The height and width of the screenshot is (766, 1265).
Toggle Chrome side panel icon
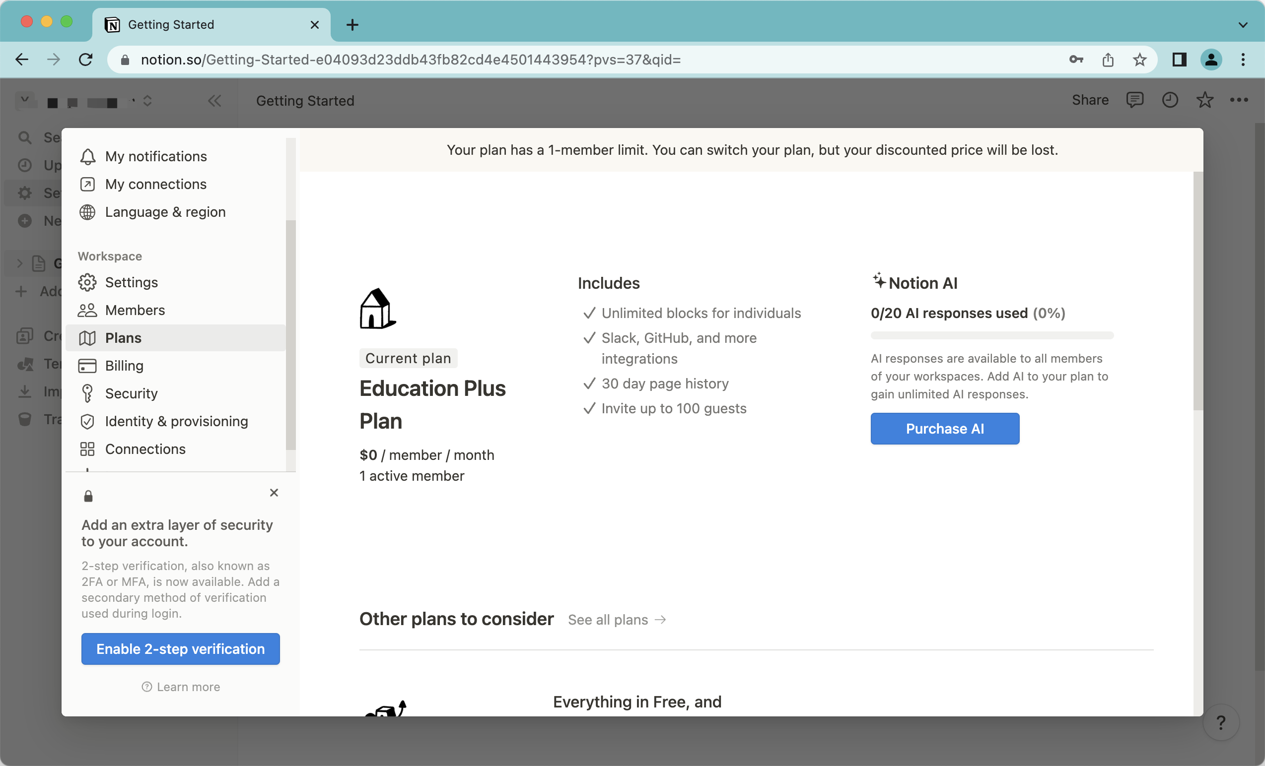[x=1179, y=60]
